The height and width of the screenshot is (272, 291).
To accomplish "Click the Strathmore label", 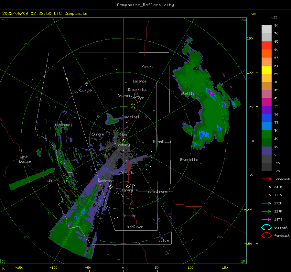I will 157,191.
